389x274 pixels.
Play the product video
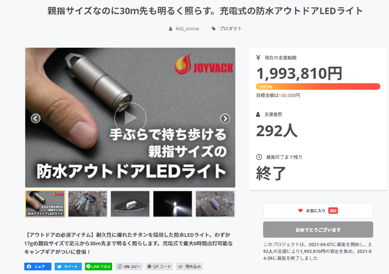point(130,118)
